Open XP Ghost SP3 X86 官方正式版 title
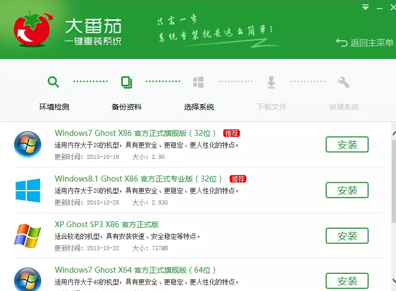The width and height of the screenshot is (396, 291). [x=107, y=224]
